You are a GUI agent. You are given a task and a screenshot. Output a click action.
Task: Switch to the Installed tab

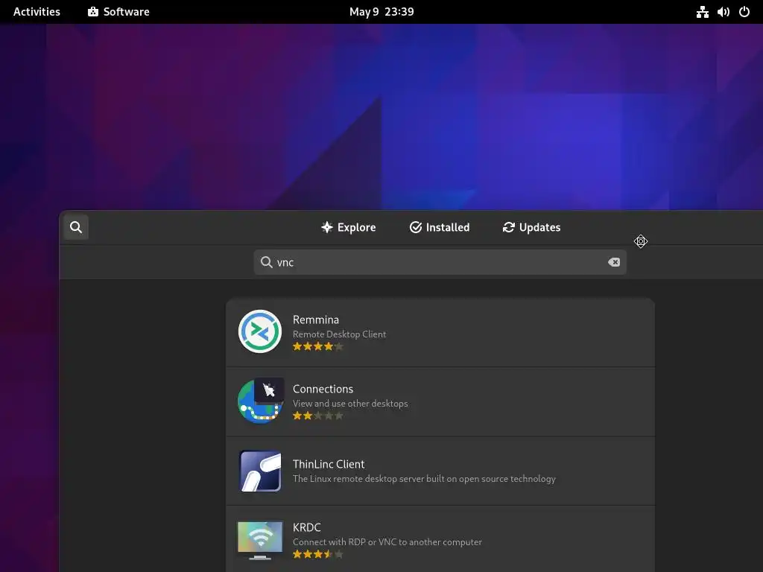point(440,227)
